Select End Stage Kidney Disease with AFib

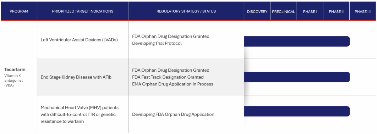click(x=76, y=77)
